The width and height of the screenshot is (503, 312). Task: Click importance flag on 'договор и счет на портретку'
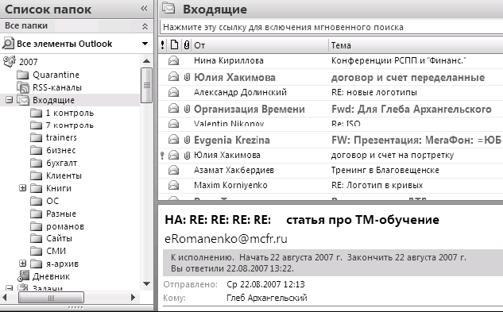pyautogui.click(x=162, y=156)
